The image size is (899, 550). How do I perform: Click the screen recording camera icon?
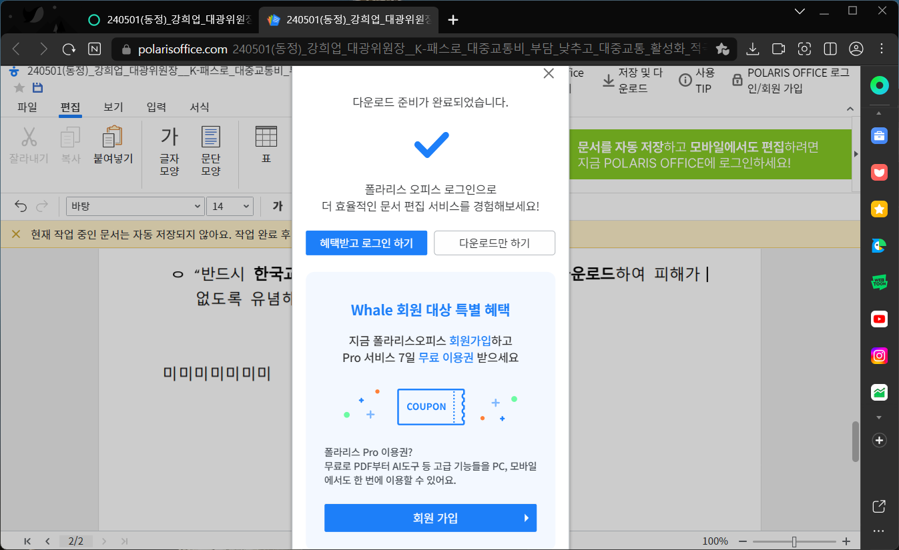click(x=779, y=49)
